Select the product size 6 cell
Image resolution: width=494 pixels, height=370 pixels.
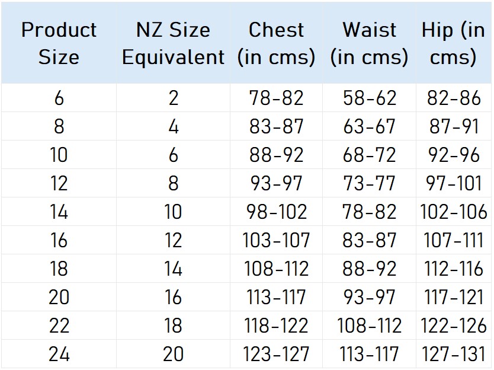(x=59, y=98)
